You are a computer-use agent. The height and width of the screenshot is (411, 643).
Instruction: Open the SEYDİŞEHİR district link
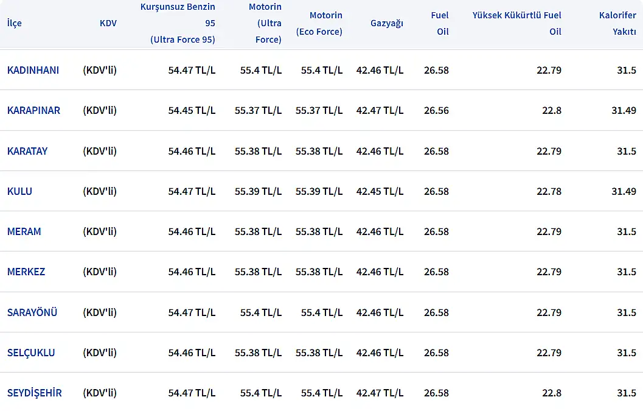(35, 393)
